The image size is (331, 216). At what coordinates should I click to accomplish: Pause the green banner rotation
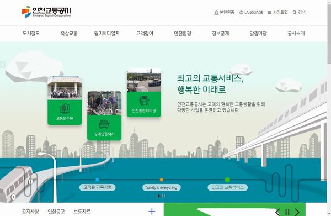tap(287, 212)
